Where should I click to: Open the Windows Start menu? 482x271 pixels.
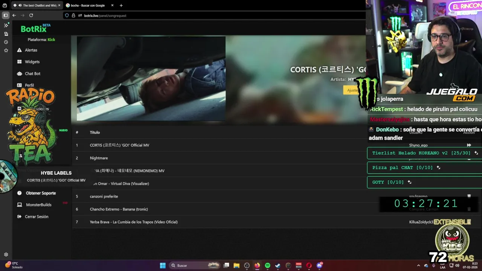[163, 265]
